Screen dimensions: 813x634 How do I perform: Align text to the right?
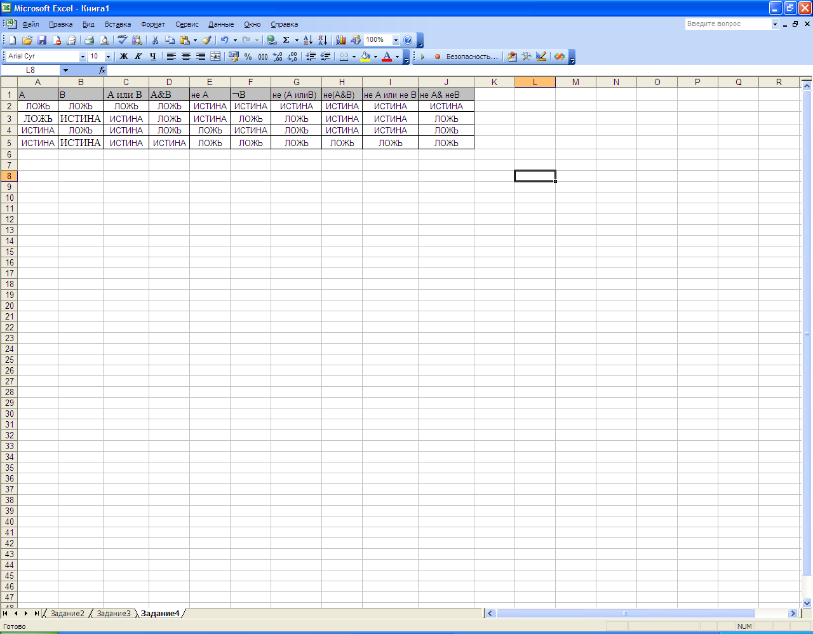(x=201, y=57)
